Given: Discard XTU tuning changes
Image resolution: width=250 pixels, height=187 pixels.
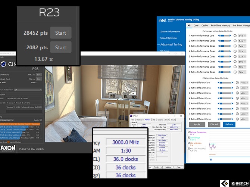Looking at the screenshot, I should pos(214,124).
